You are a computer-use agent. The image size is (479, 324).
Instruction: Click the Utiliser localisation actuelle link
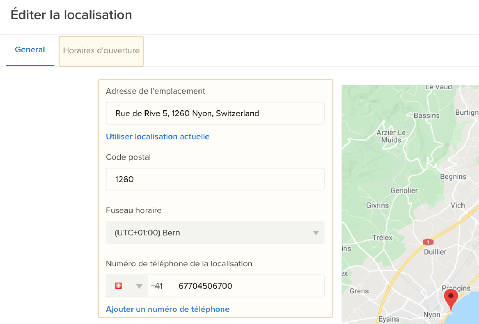157,136
